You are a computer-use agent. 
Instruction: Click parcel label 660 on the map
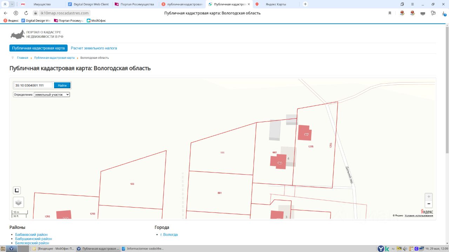275,152
